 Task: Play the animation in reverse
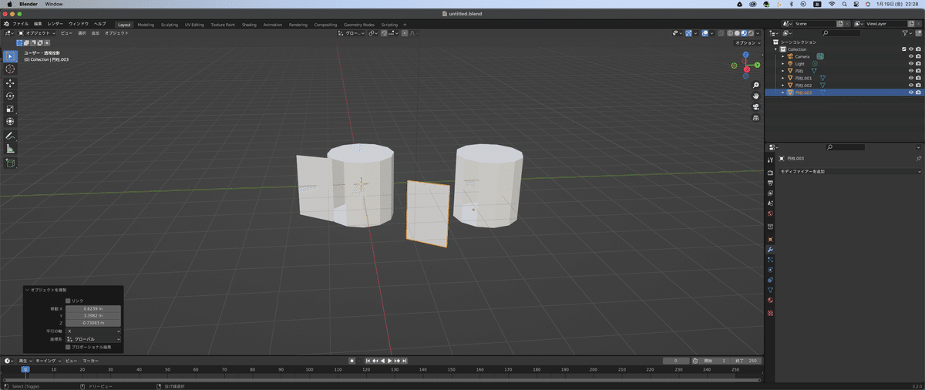[x=382, y=361]
